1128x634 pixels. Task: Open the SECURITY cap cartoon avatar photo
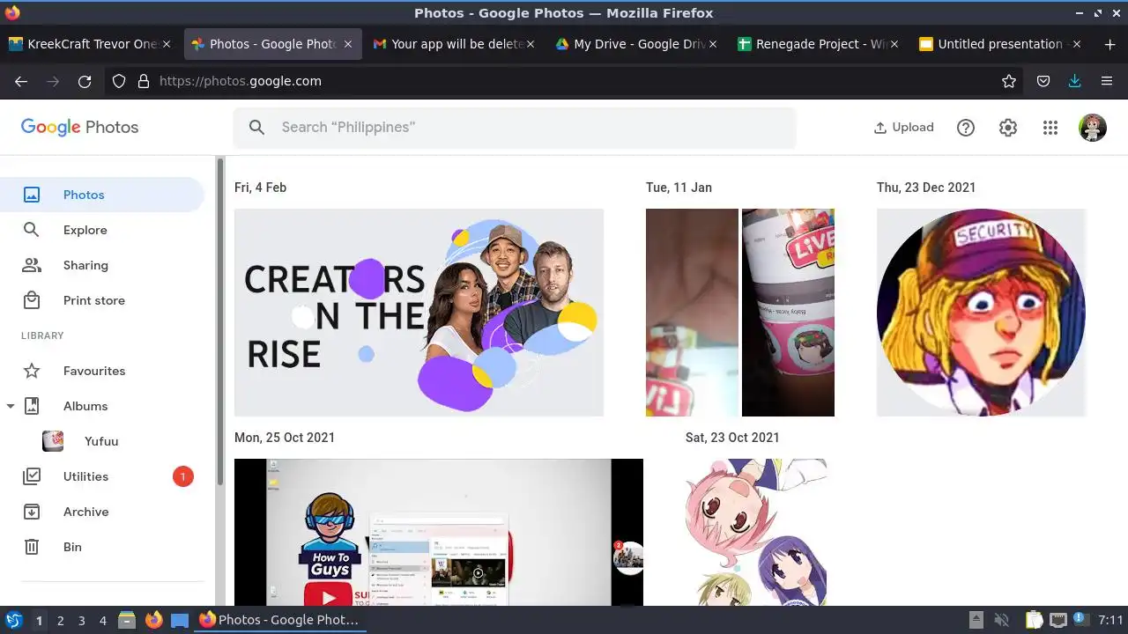click(x=982, y=313)
